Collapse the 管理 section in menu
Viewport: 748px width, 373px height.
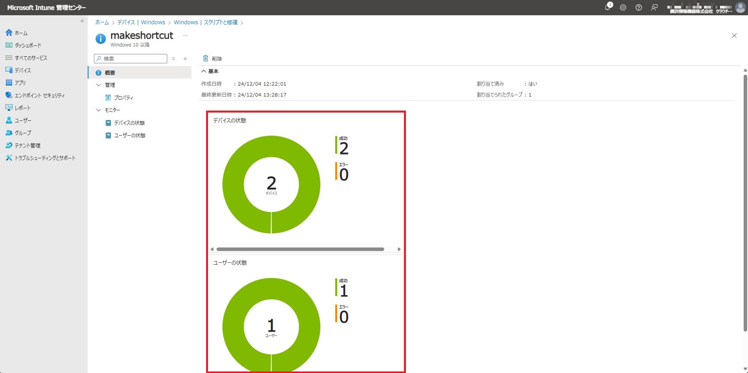tap(99, 85)
